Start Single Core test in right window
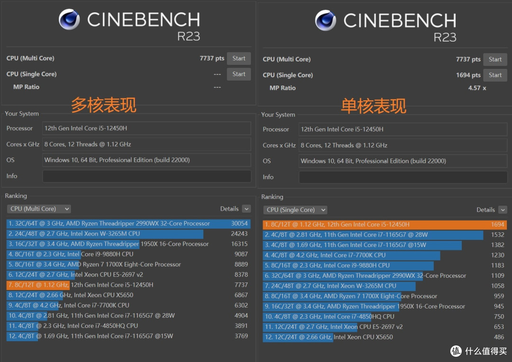This screenshot has height=362, width=512. coord(495,75)
